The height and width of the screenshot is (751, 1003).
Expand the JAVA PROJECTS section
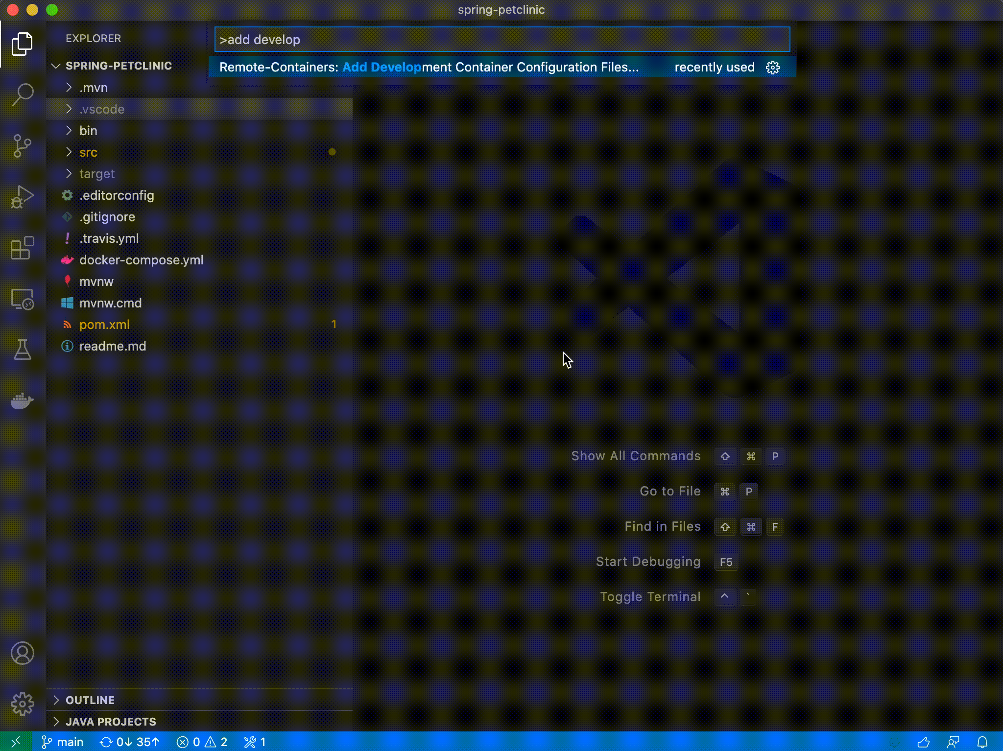coord(111,722)
